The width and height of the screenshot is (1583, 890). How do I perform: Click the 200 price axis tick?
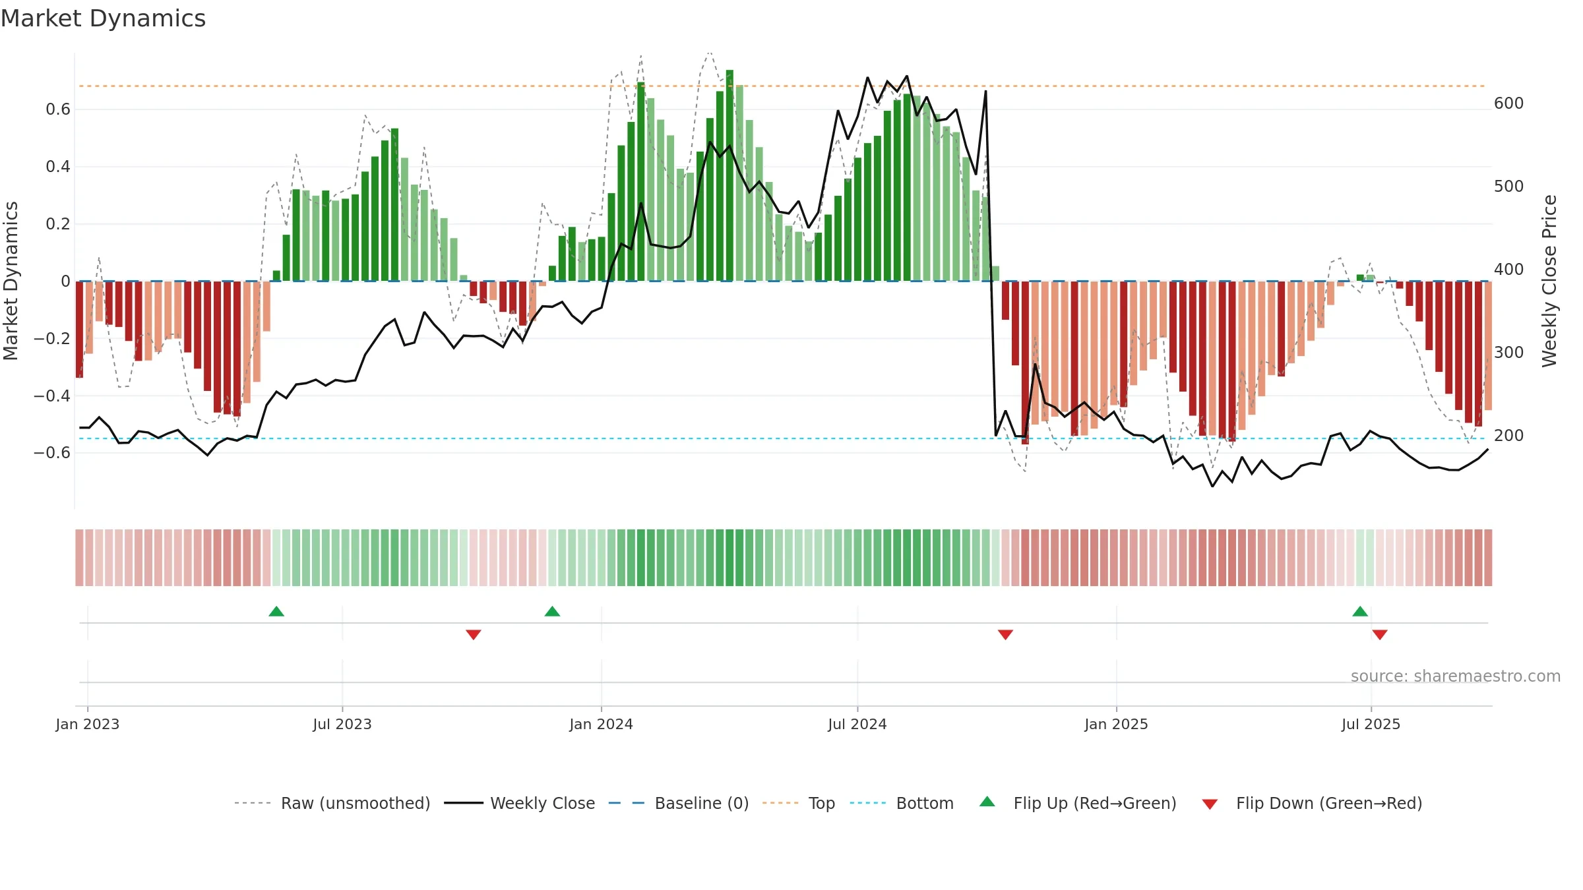[1509, 436]
